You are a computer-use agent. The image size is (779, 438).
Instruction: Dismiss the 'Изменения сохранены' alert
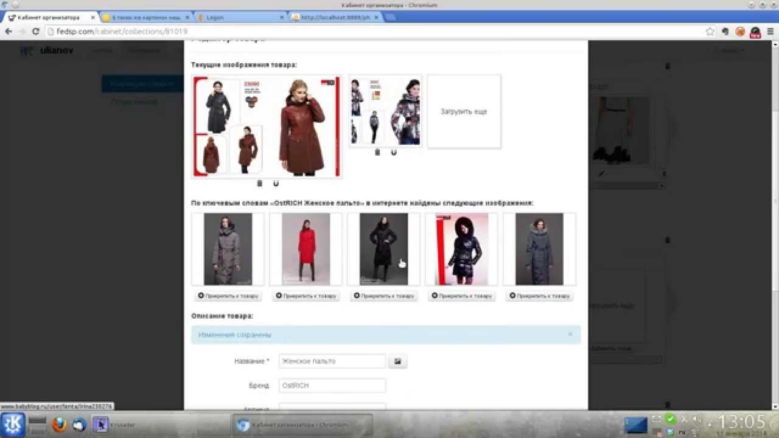570,334
